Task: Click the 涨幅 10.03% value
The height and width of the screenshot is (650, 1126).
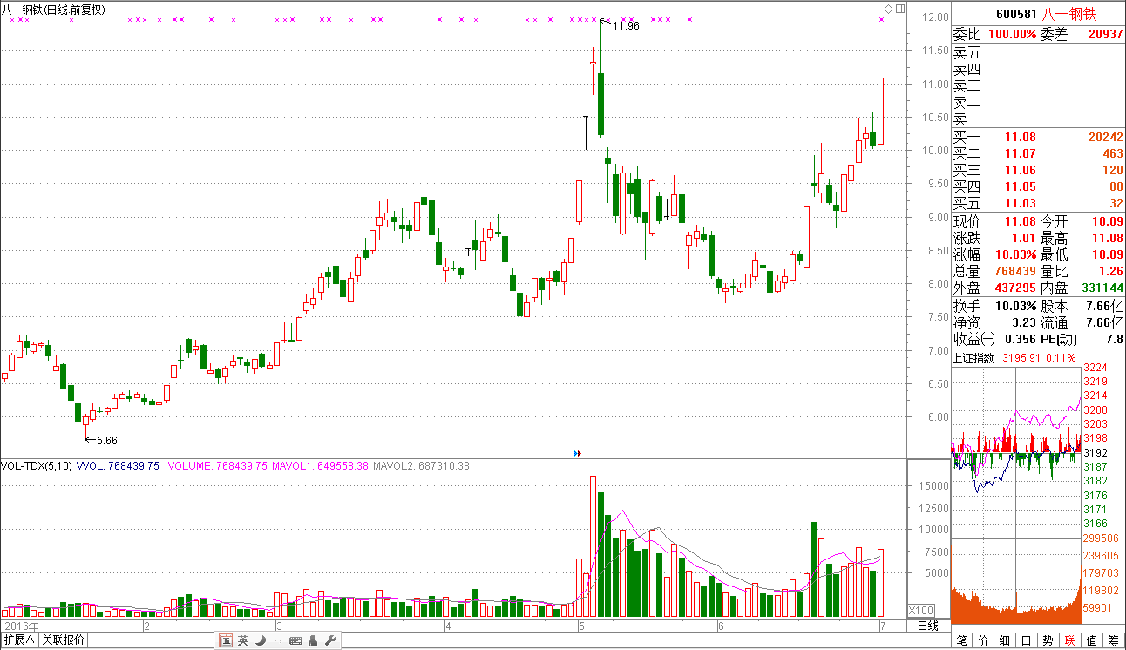Action: pos(1014,255)
